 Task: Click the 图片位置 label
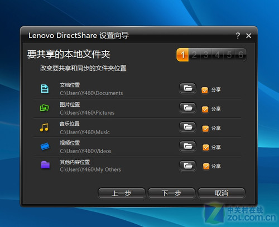pyautogui.click(x=70, y=105)
